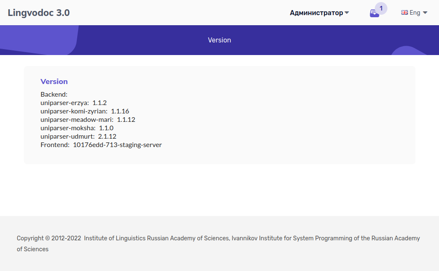Click the chevron beside Администратор
This screenshot has height=271, width=439.
click(347, 13)
